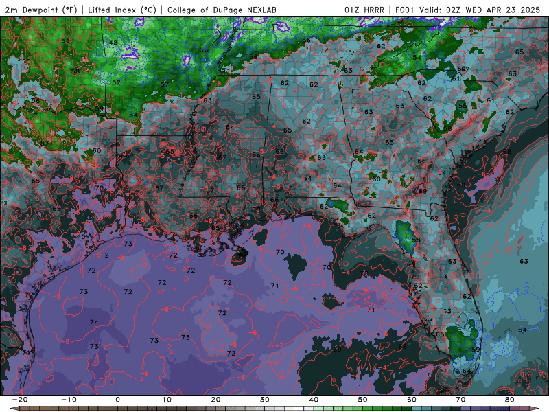Click the '-20' color scale label
Viewport: 549px width, 412px height.
click(20, 400)
